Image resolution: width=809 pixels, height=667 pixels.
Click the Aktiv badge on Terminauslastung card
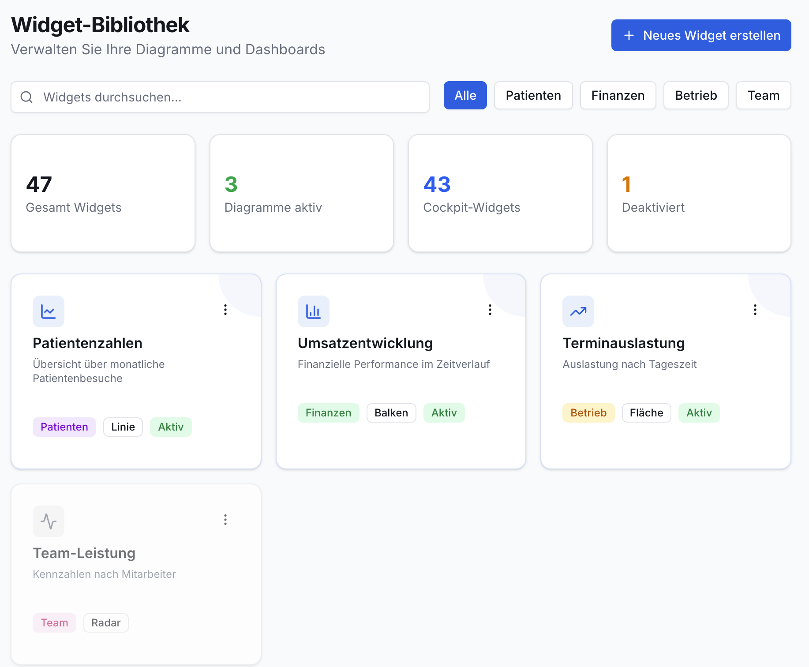point(699,413)
